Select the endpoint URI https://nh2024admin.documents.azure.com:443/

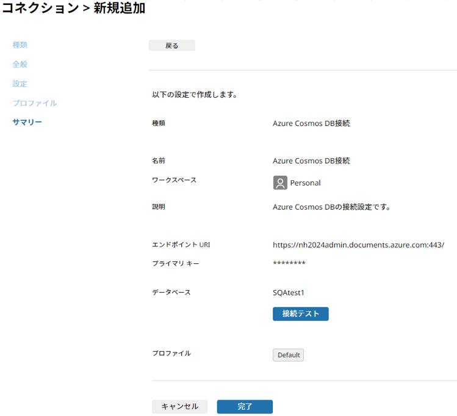(x=359, y=245)
